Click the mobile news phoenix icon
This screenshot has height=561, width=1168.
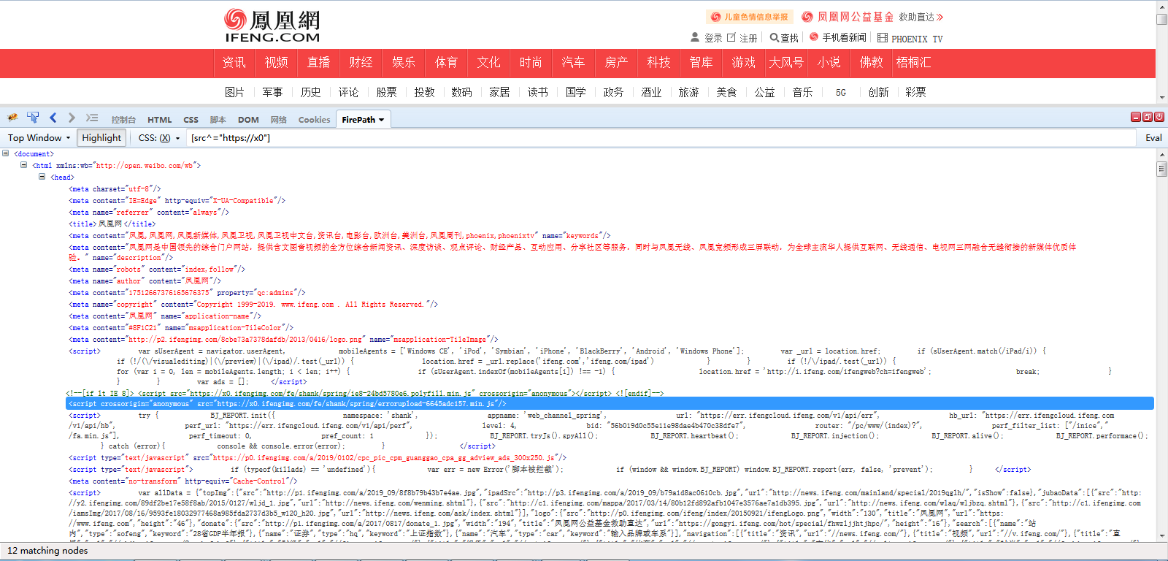point(814,37)
